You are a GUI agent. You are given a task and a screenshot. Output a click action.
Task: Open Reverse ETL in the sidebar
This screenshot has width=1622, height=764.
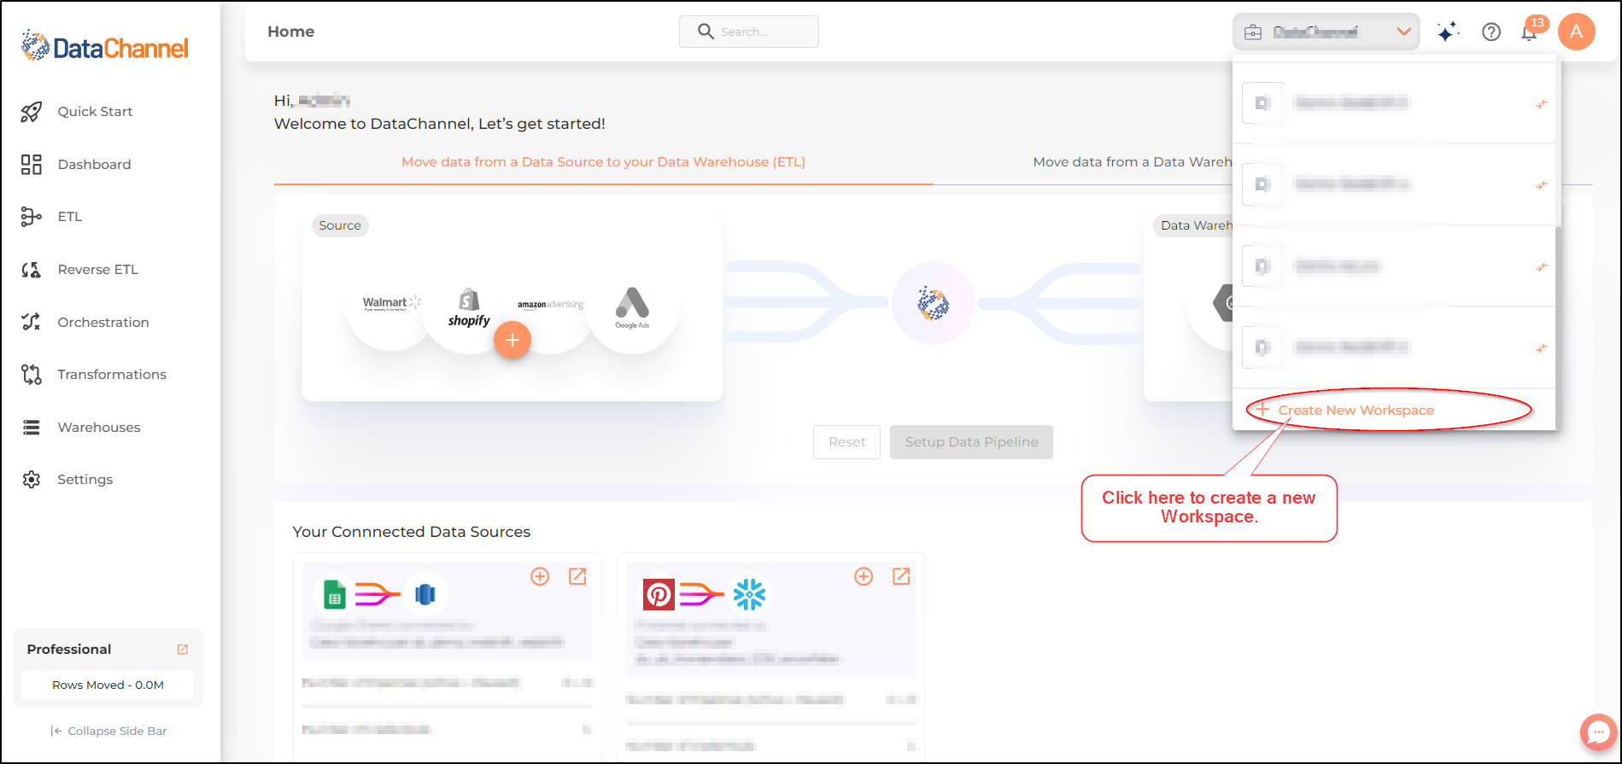coord(97,270)
